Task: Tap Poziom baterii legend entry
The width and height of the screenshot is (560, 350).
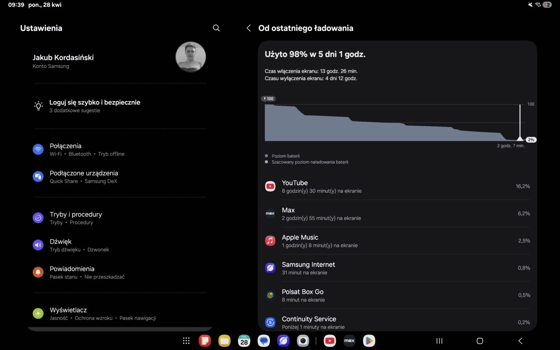Action: point(282,156)
